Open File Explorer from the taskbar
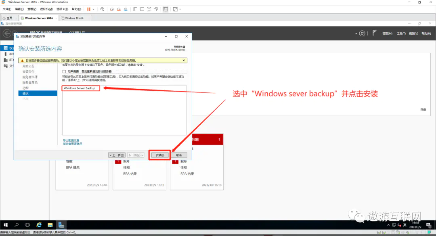 (50, 225)
